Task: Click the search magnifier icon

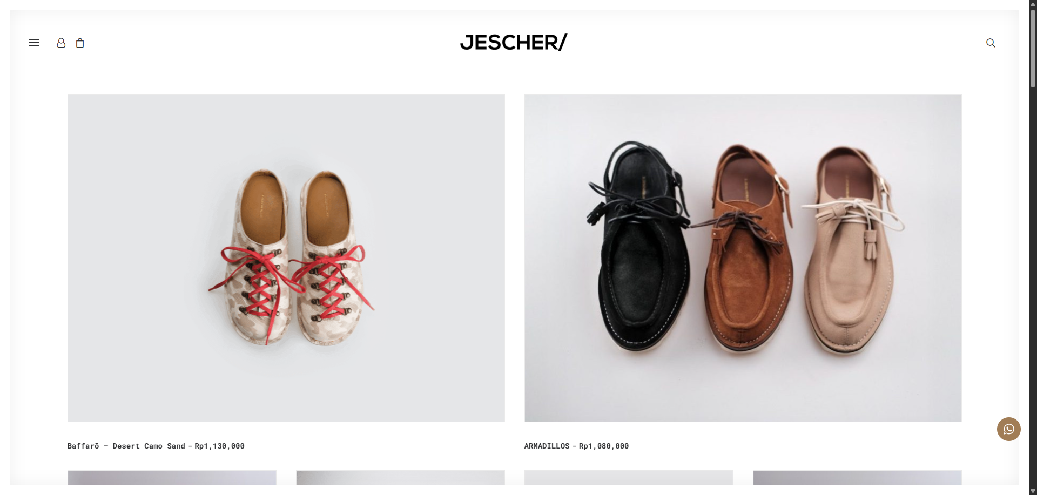Action: tap(991, 43)
